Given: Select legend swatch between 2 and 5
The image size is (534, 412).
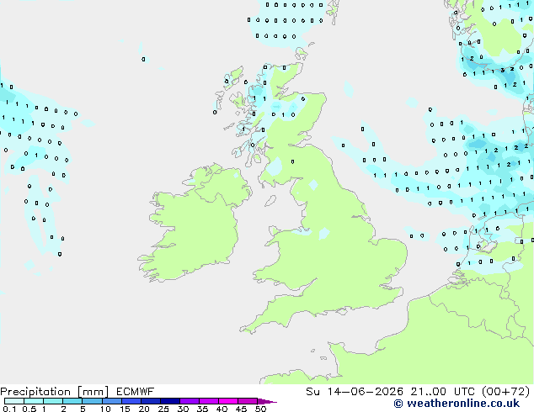Looking at the screenshot, I should point(72,401).
